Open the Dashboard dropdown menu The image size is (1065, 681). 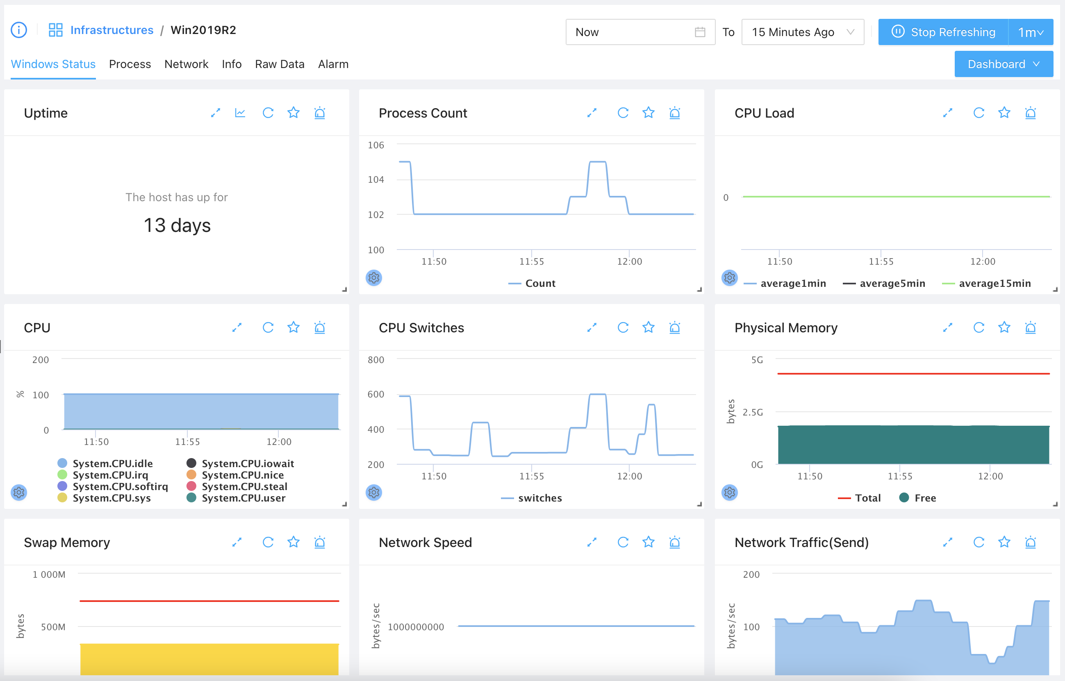click(1003, 64)
